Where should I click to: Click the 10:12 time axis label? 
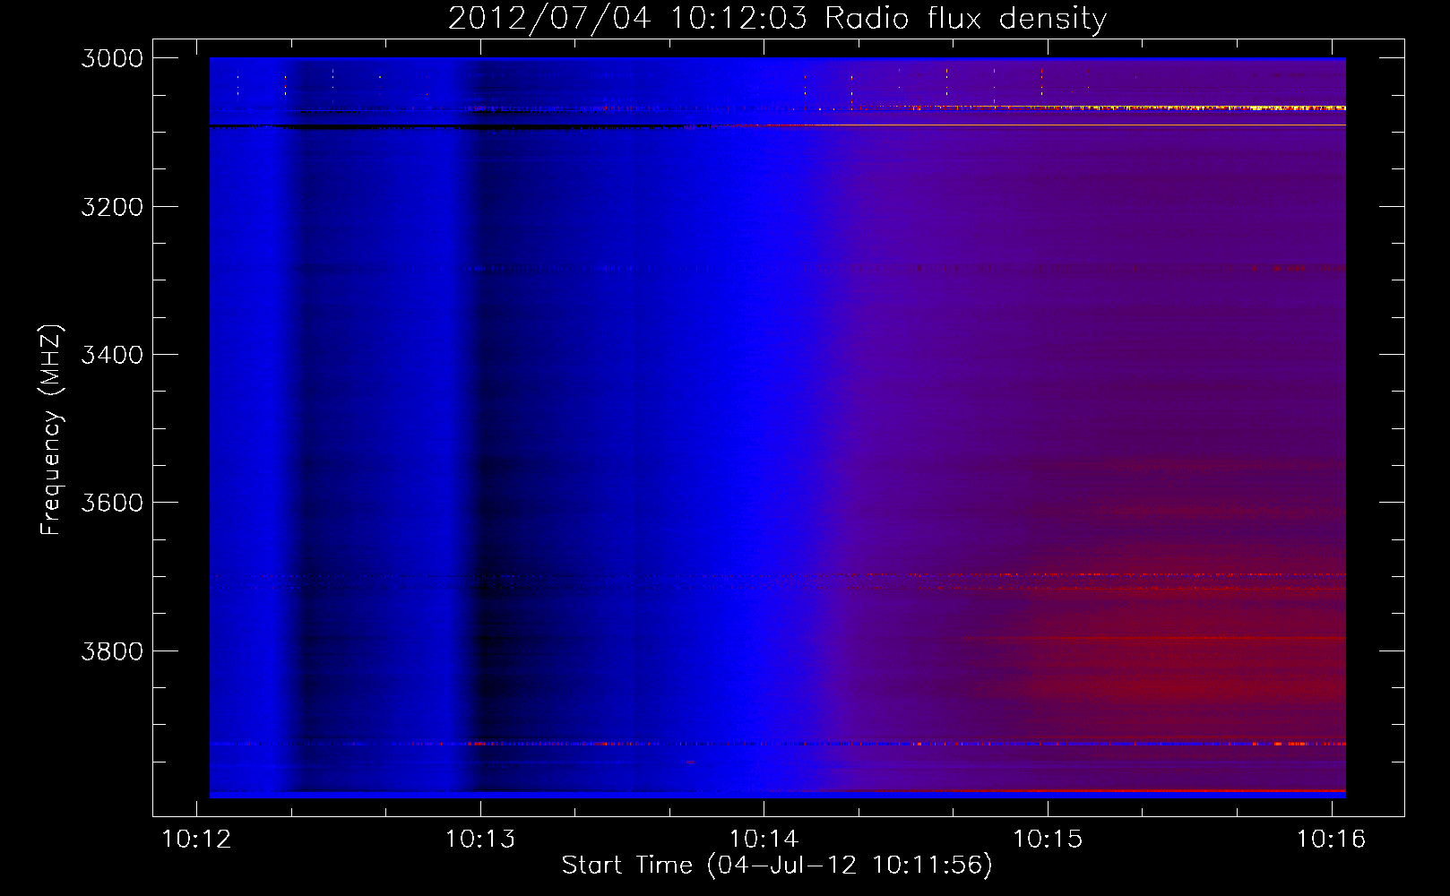pyautogui.click(x=196, y=840)
